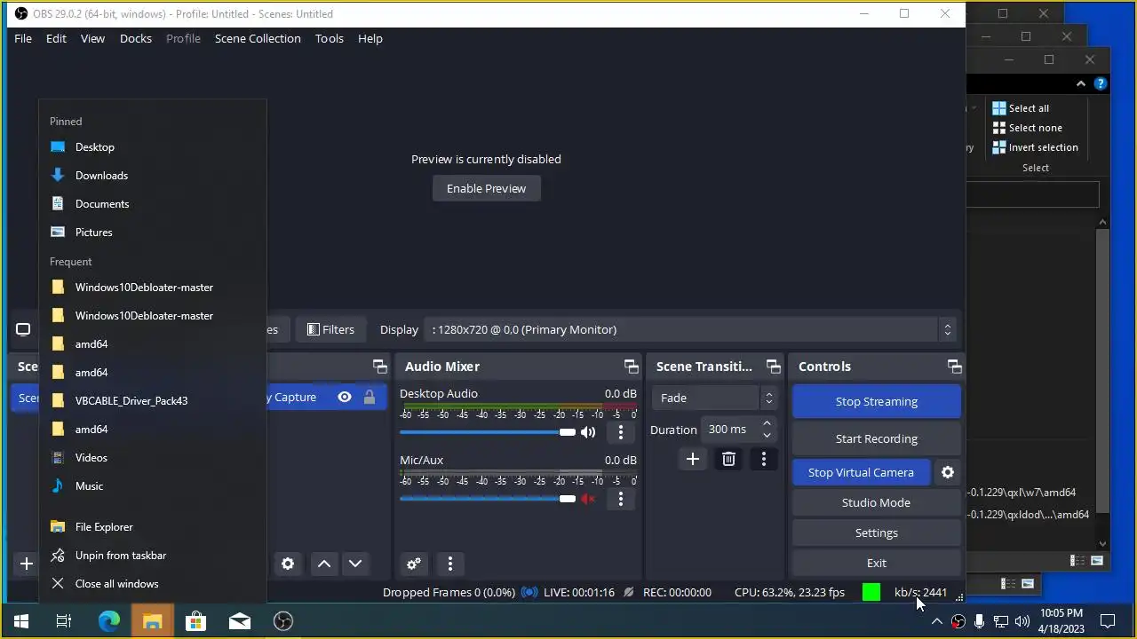
Task: Open Mail app from taskbar
Action: pyautogui.click(x=240, y=621)
